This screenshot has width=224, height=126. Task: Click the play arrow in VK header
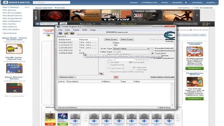pos(186,2)
